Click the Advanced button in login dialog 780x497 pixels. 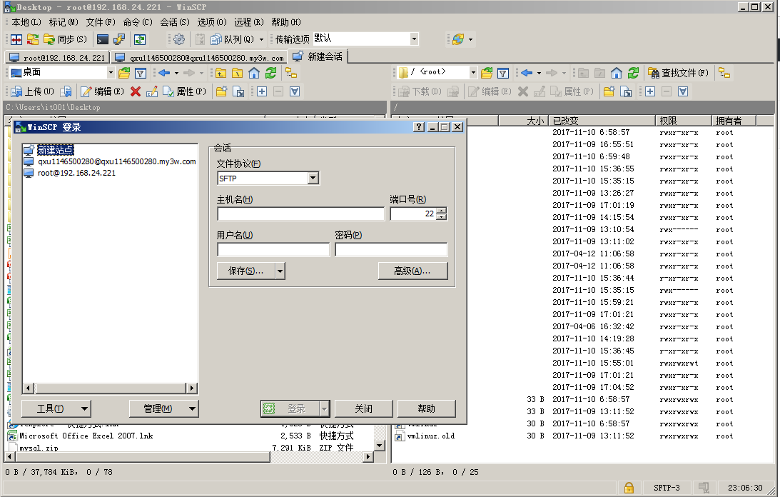coord(412,271)
